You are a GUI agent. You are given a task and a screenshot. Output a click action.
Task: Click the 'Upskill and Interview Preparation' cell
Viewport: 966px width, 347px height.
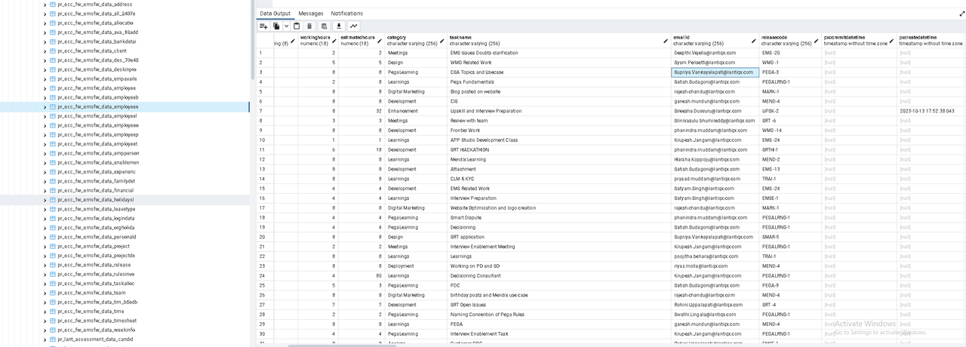[559, 111]
